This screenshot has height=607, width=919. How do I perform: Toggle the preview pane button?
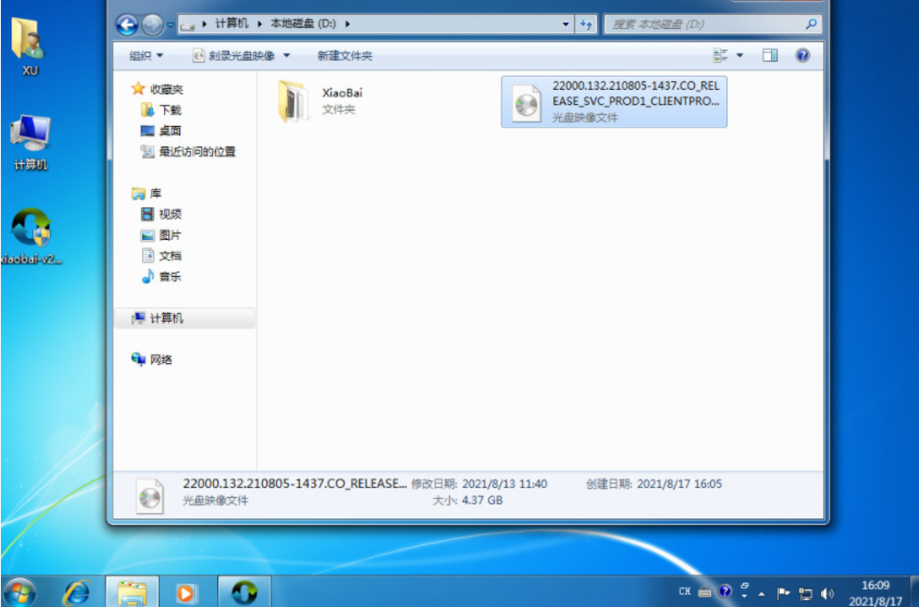point(770,55)
